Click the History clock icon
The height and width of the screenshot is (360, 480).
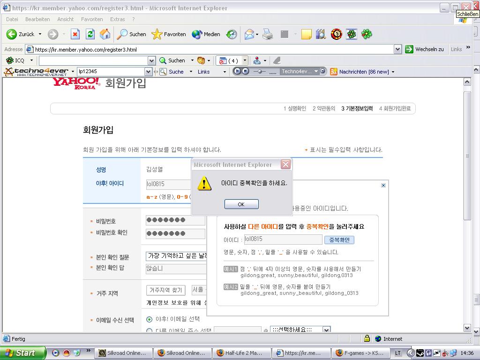click(232, 34)
